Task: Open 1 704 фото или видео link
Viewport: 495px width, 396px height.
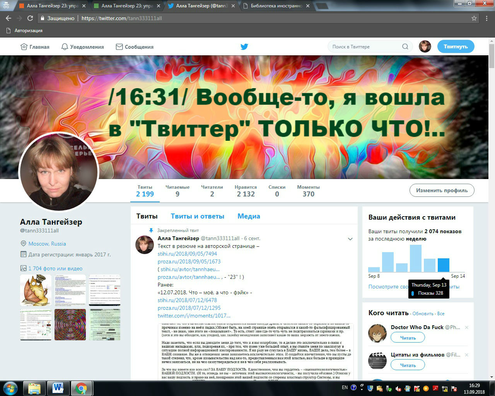Action: [x=55, y=268]
